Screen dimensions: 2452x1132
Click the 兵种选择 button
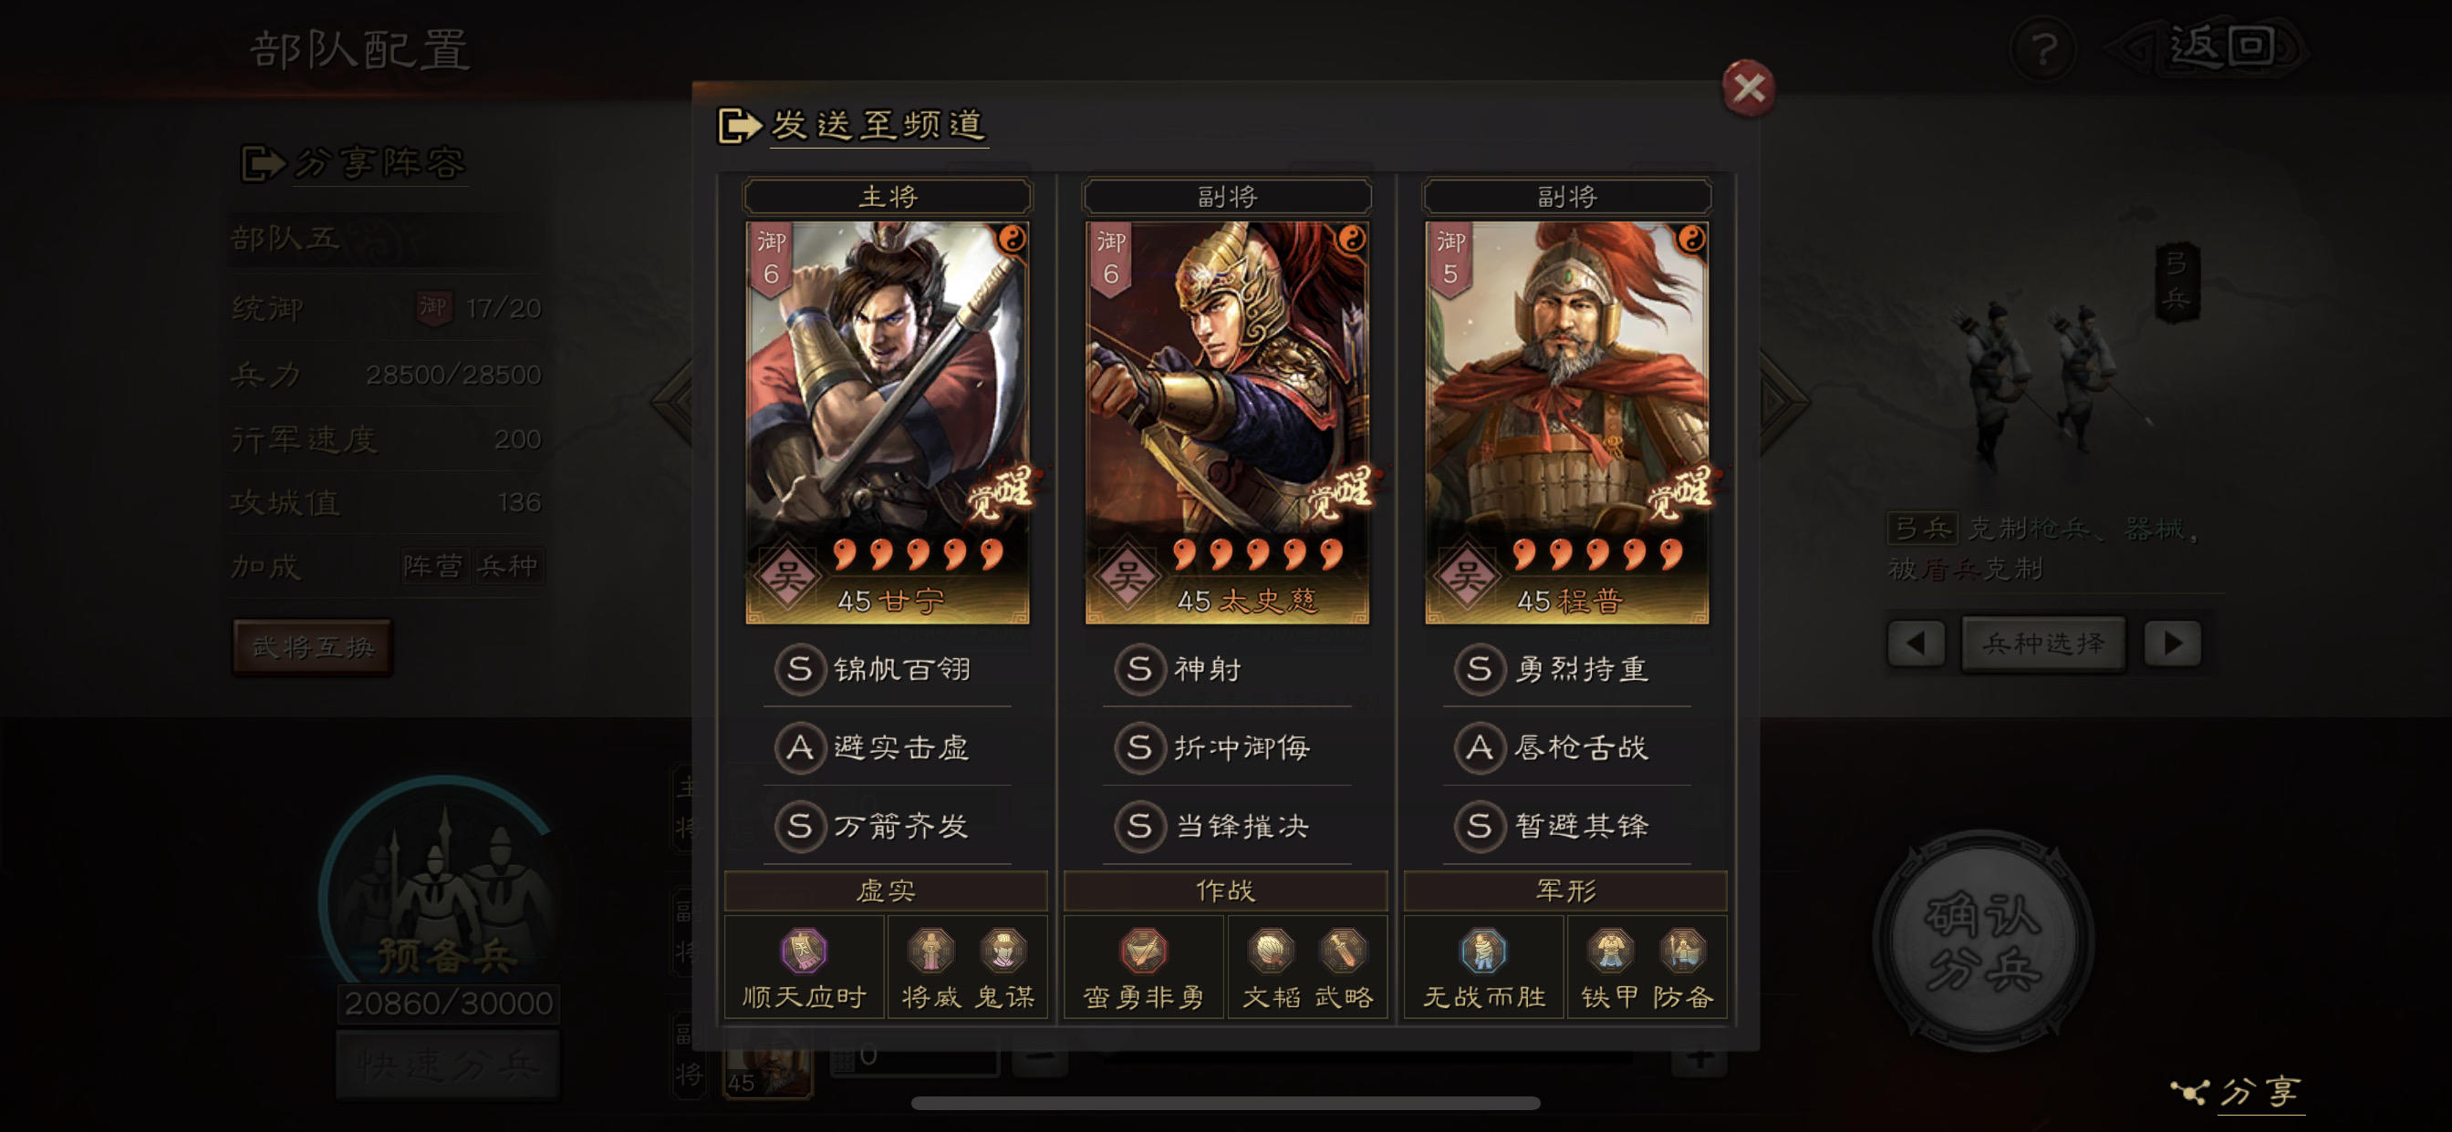click(2043, 644)
